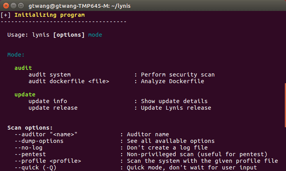286x171 pixels.
Task: Click 'Analyze Dockerfile' description
Action: [173, 81]
